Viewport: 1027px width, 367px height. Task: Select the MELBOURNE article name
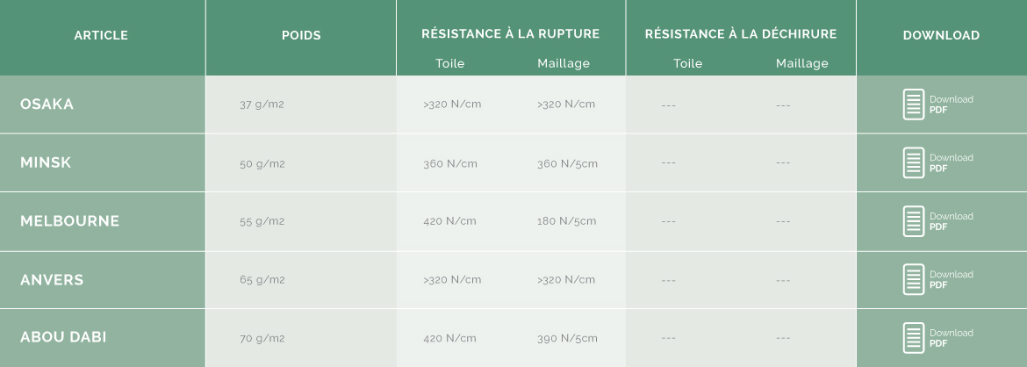pos(70,221)
